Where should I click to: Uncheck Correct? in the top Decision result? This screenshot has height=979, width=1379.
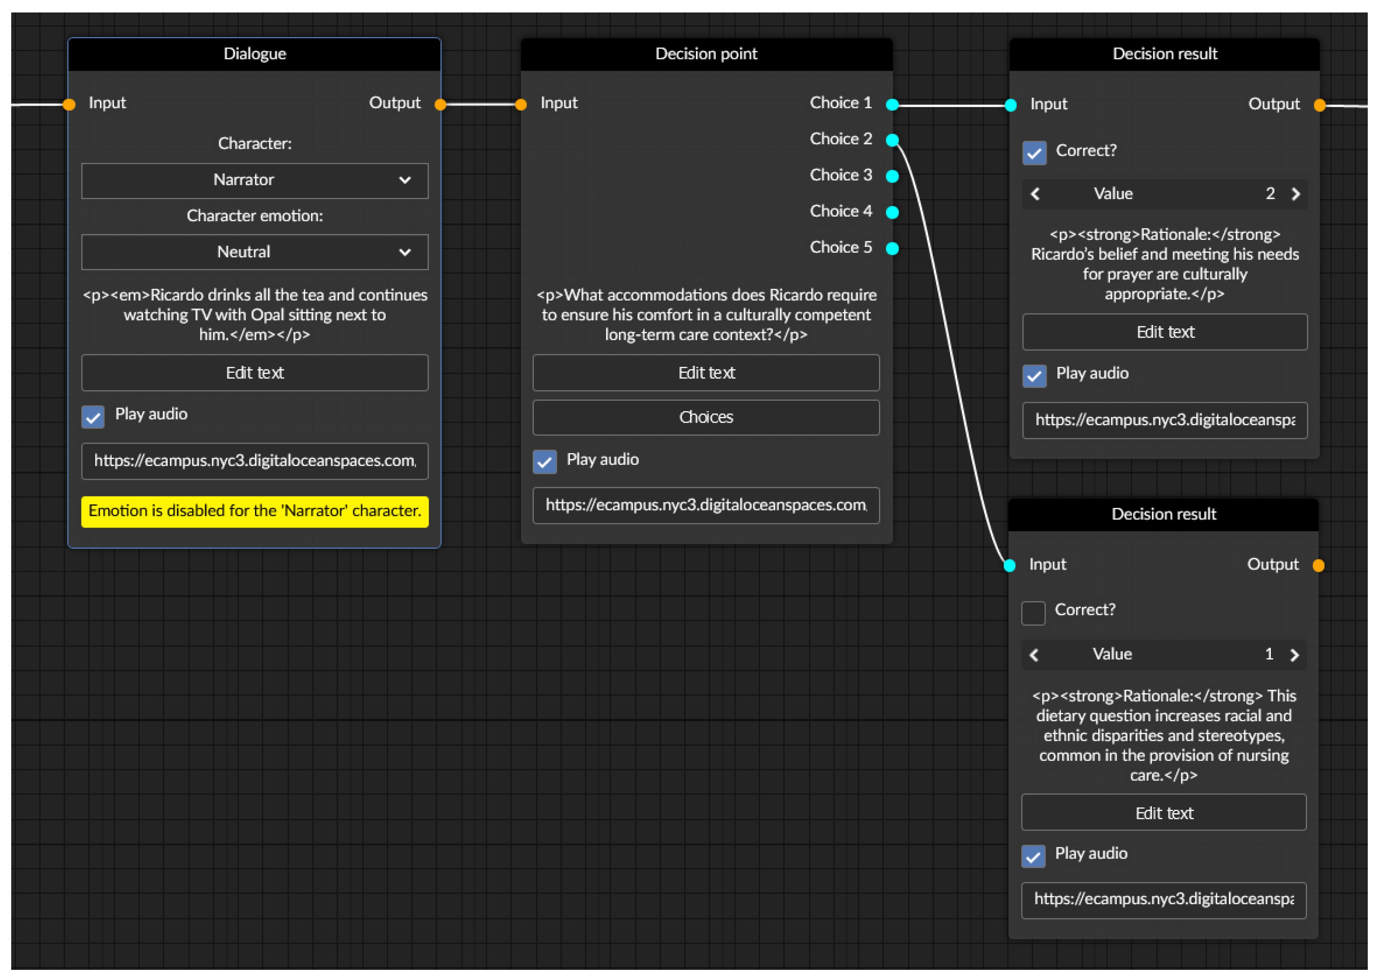click(x=1034, y=153)
